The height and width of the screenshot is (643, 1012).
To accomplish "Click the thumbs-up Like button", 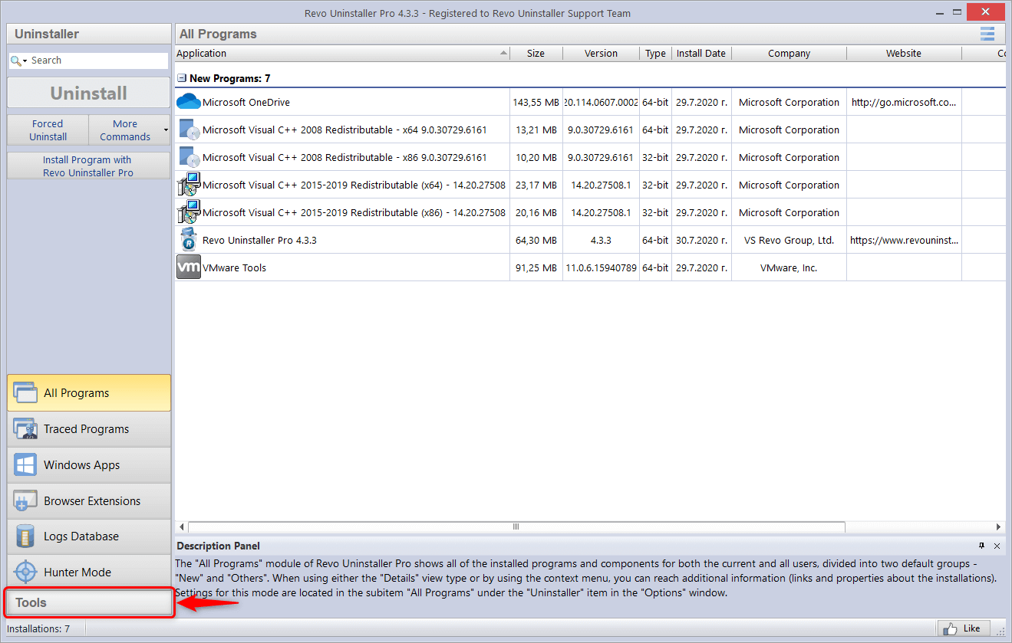I will [963, 628].
